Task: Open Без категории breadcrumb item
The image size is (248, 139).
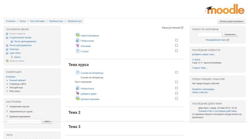Action: [x=37, y=21]
